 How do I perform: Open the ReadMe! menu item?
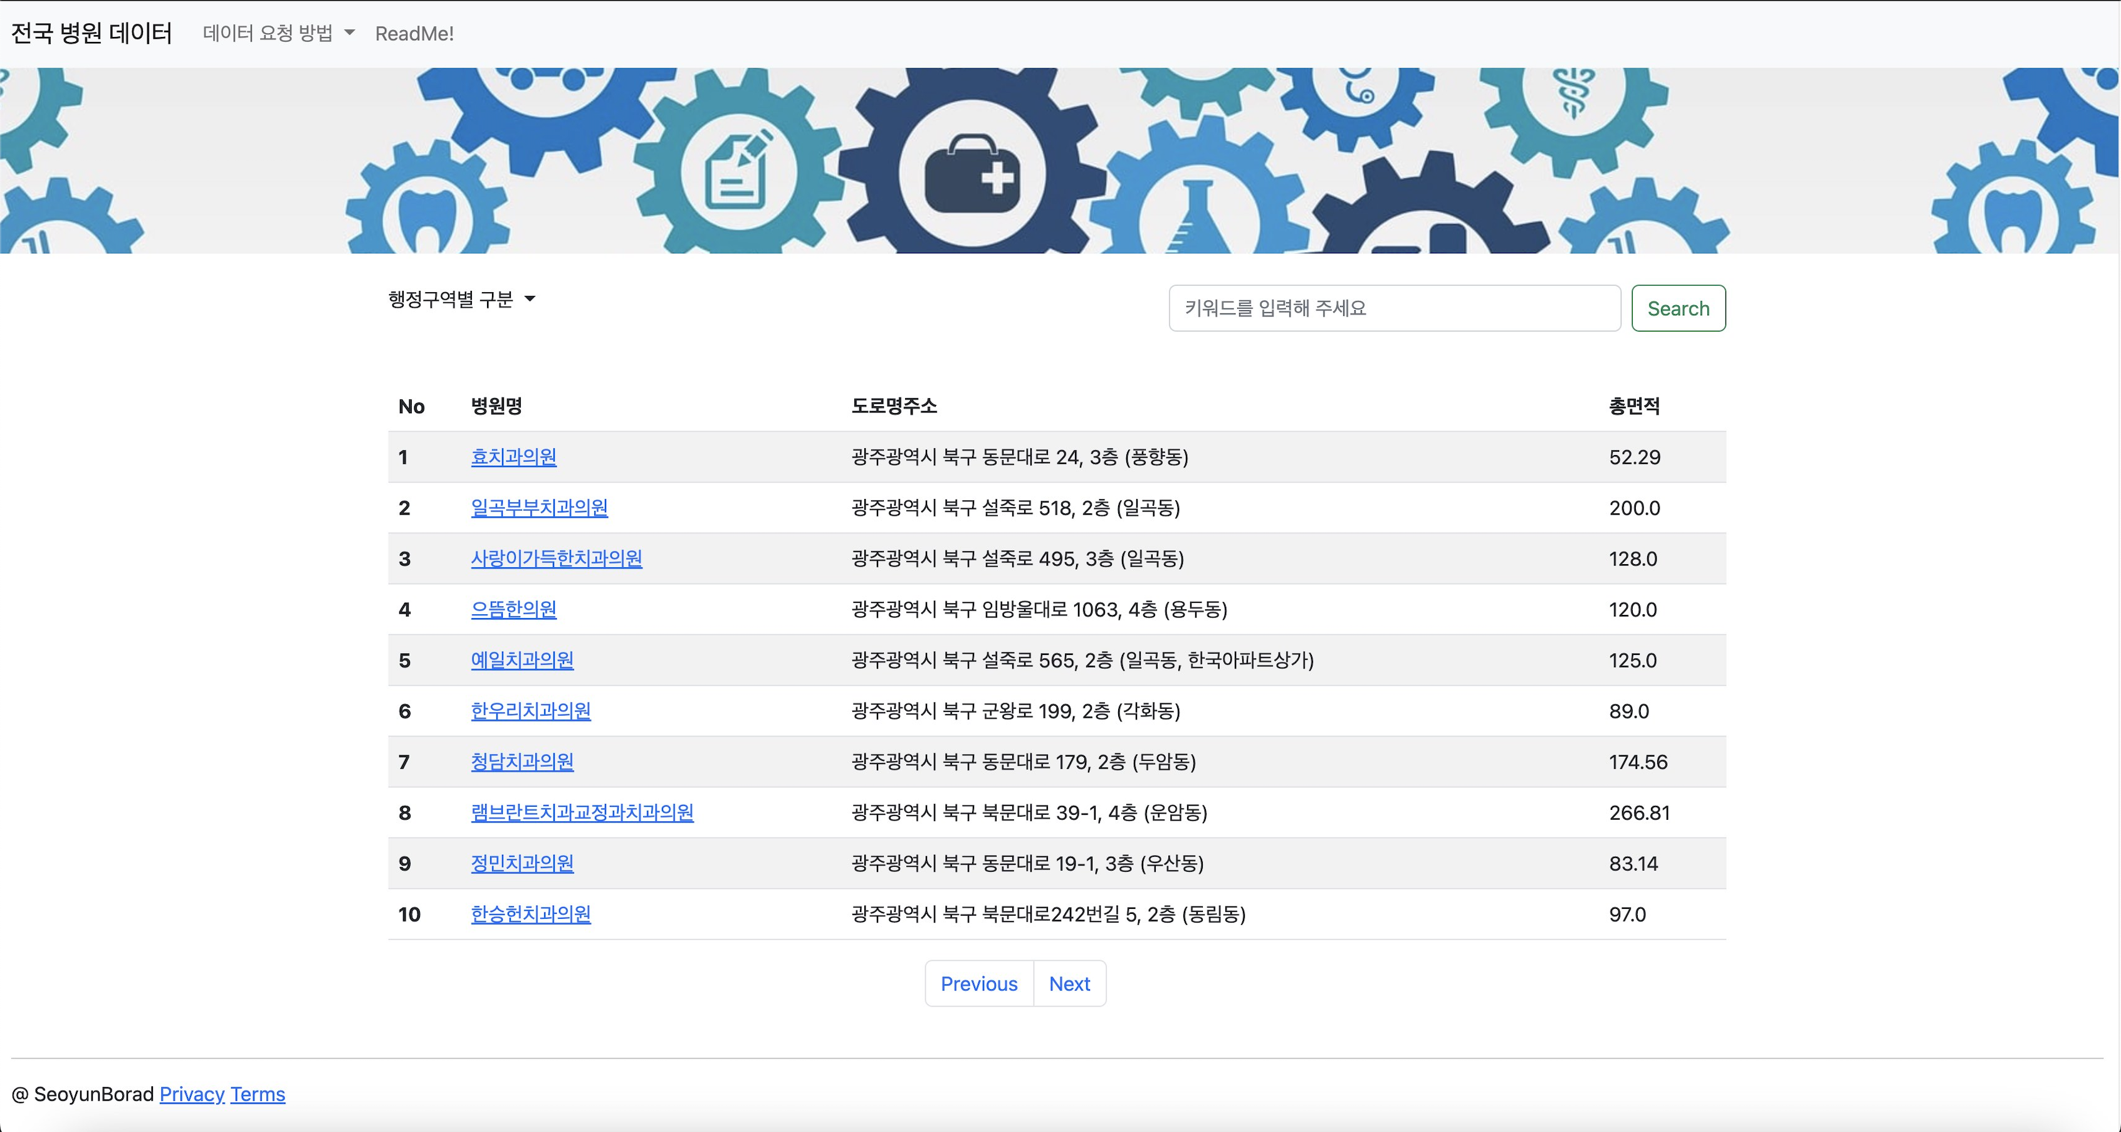coord(415,33)
